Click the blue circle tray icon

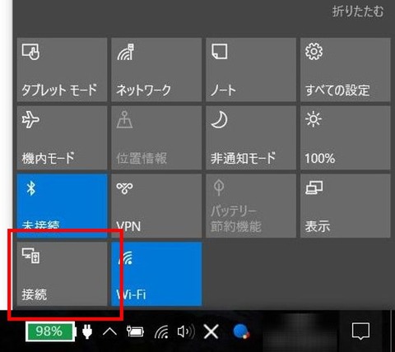241,331
